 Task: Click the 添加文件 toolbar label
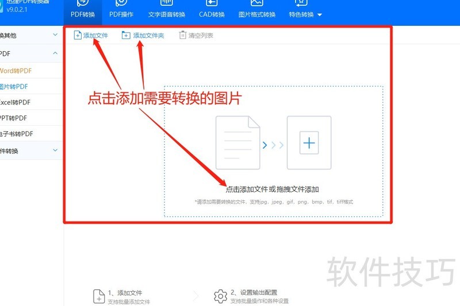95,36
